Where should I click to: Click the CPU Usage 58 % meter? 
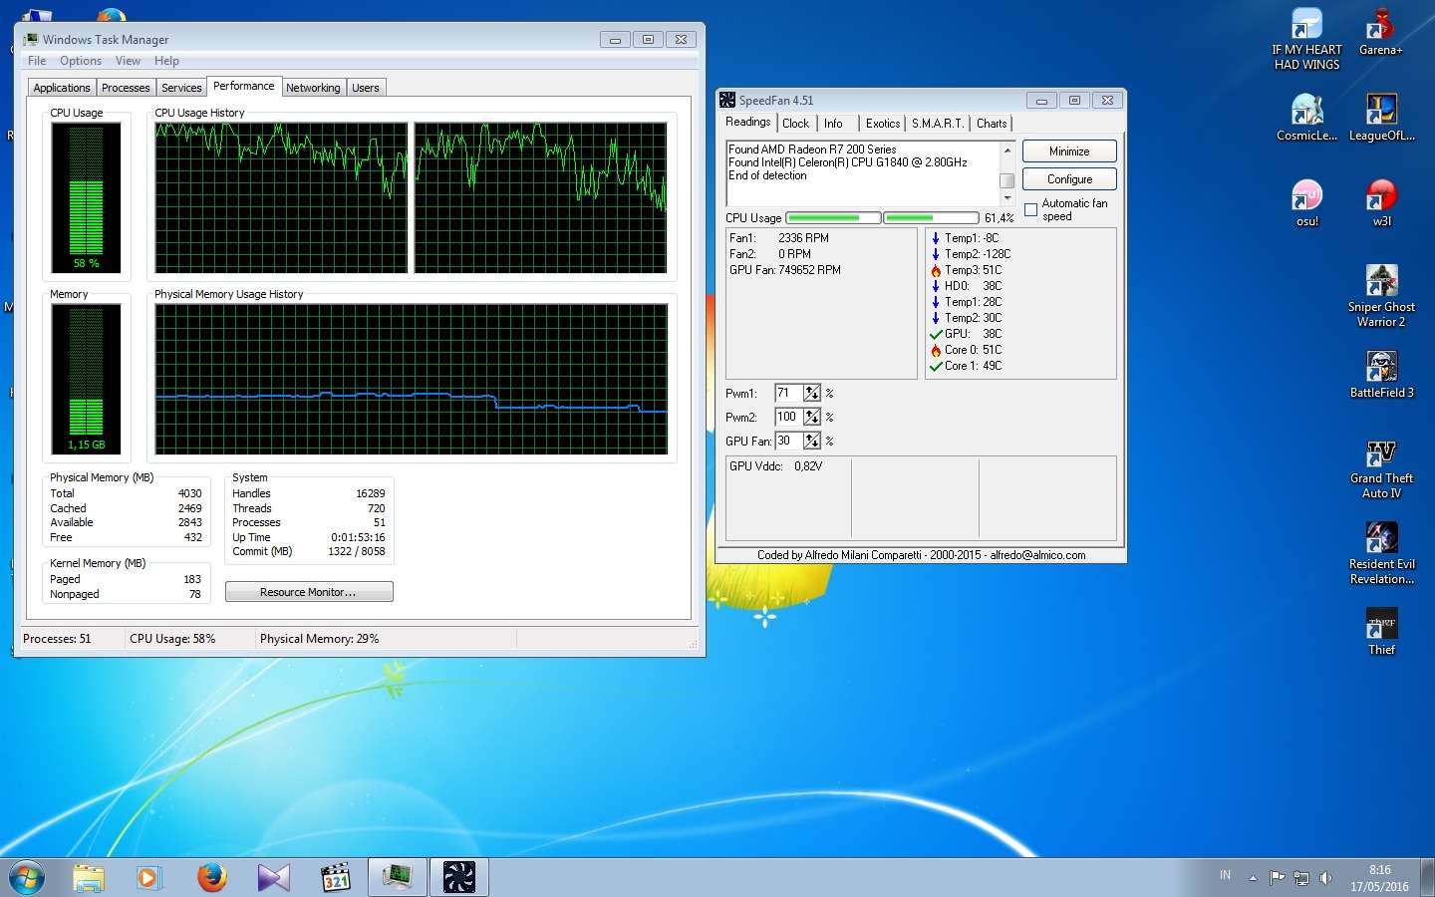tap(86, 197)
